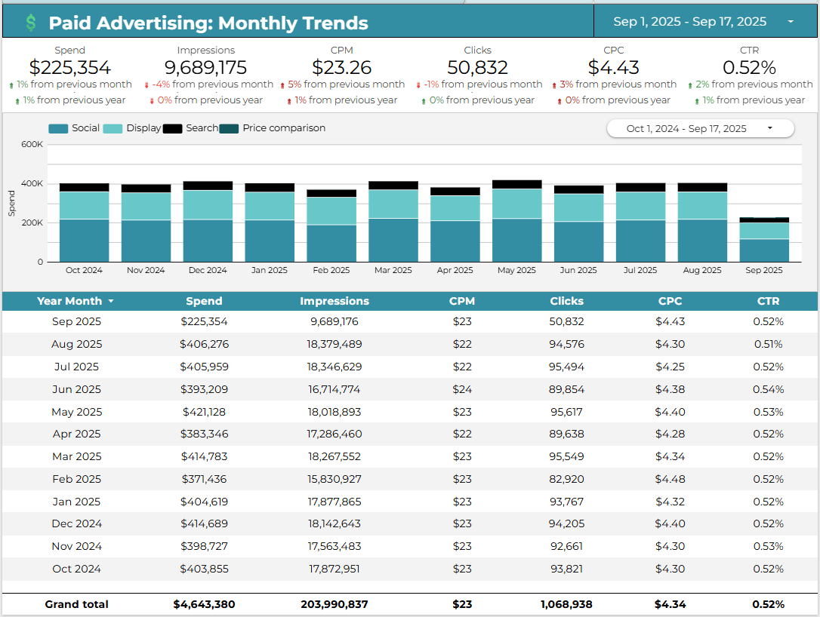Click the Jun 2025 table row label
Screen dimensions: 820x617
(x=76, y=388)
